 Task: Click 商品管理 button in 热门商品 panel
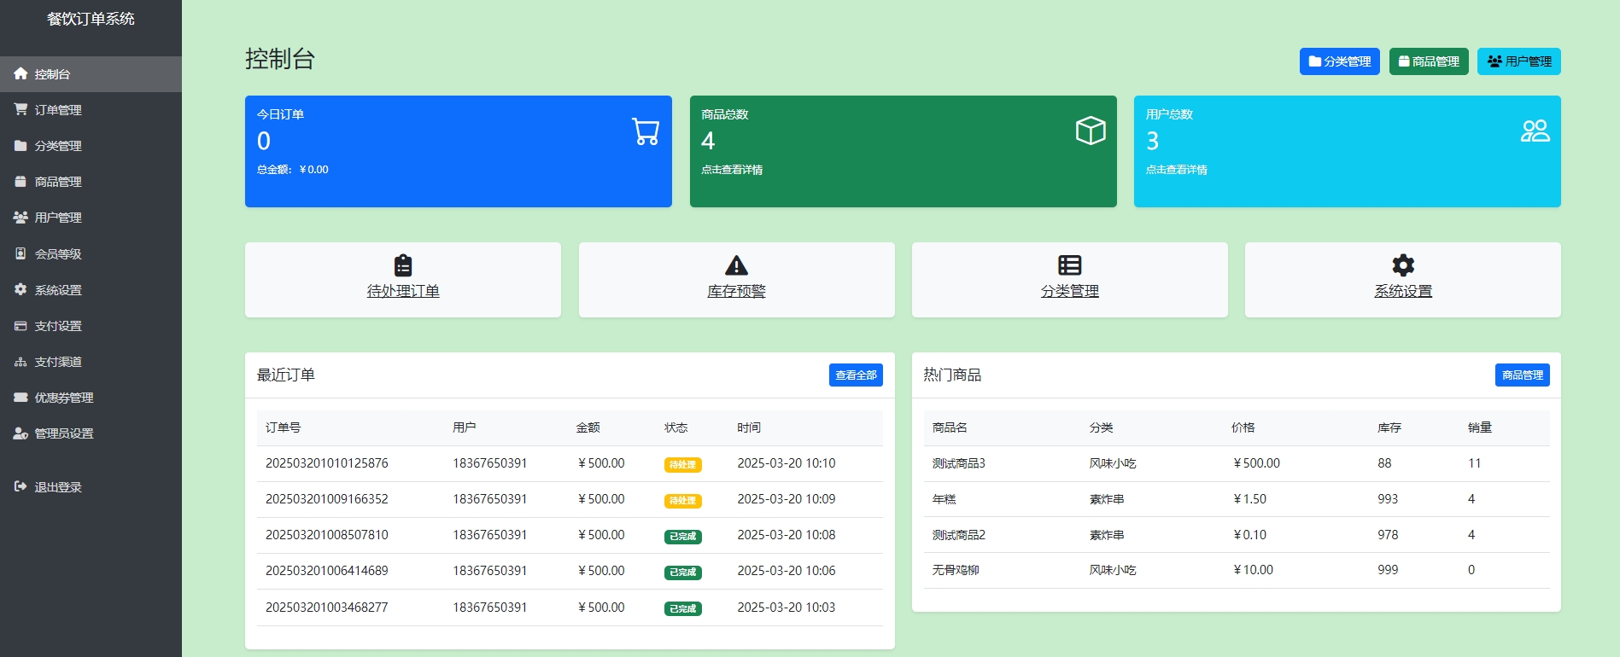click(x=1522, y=375)
